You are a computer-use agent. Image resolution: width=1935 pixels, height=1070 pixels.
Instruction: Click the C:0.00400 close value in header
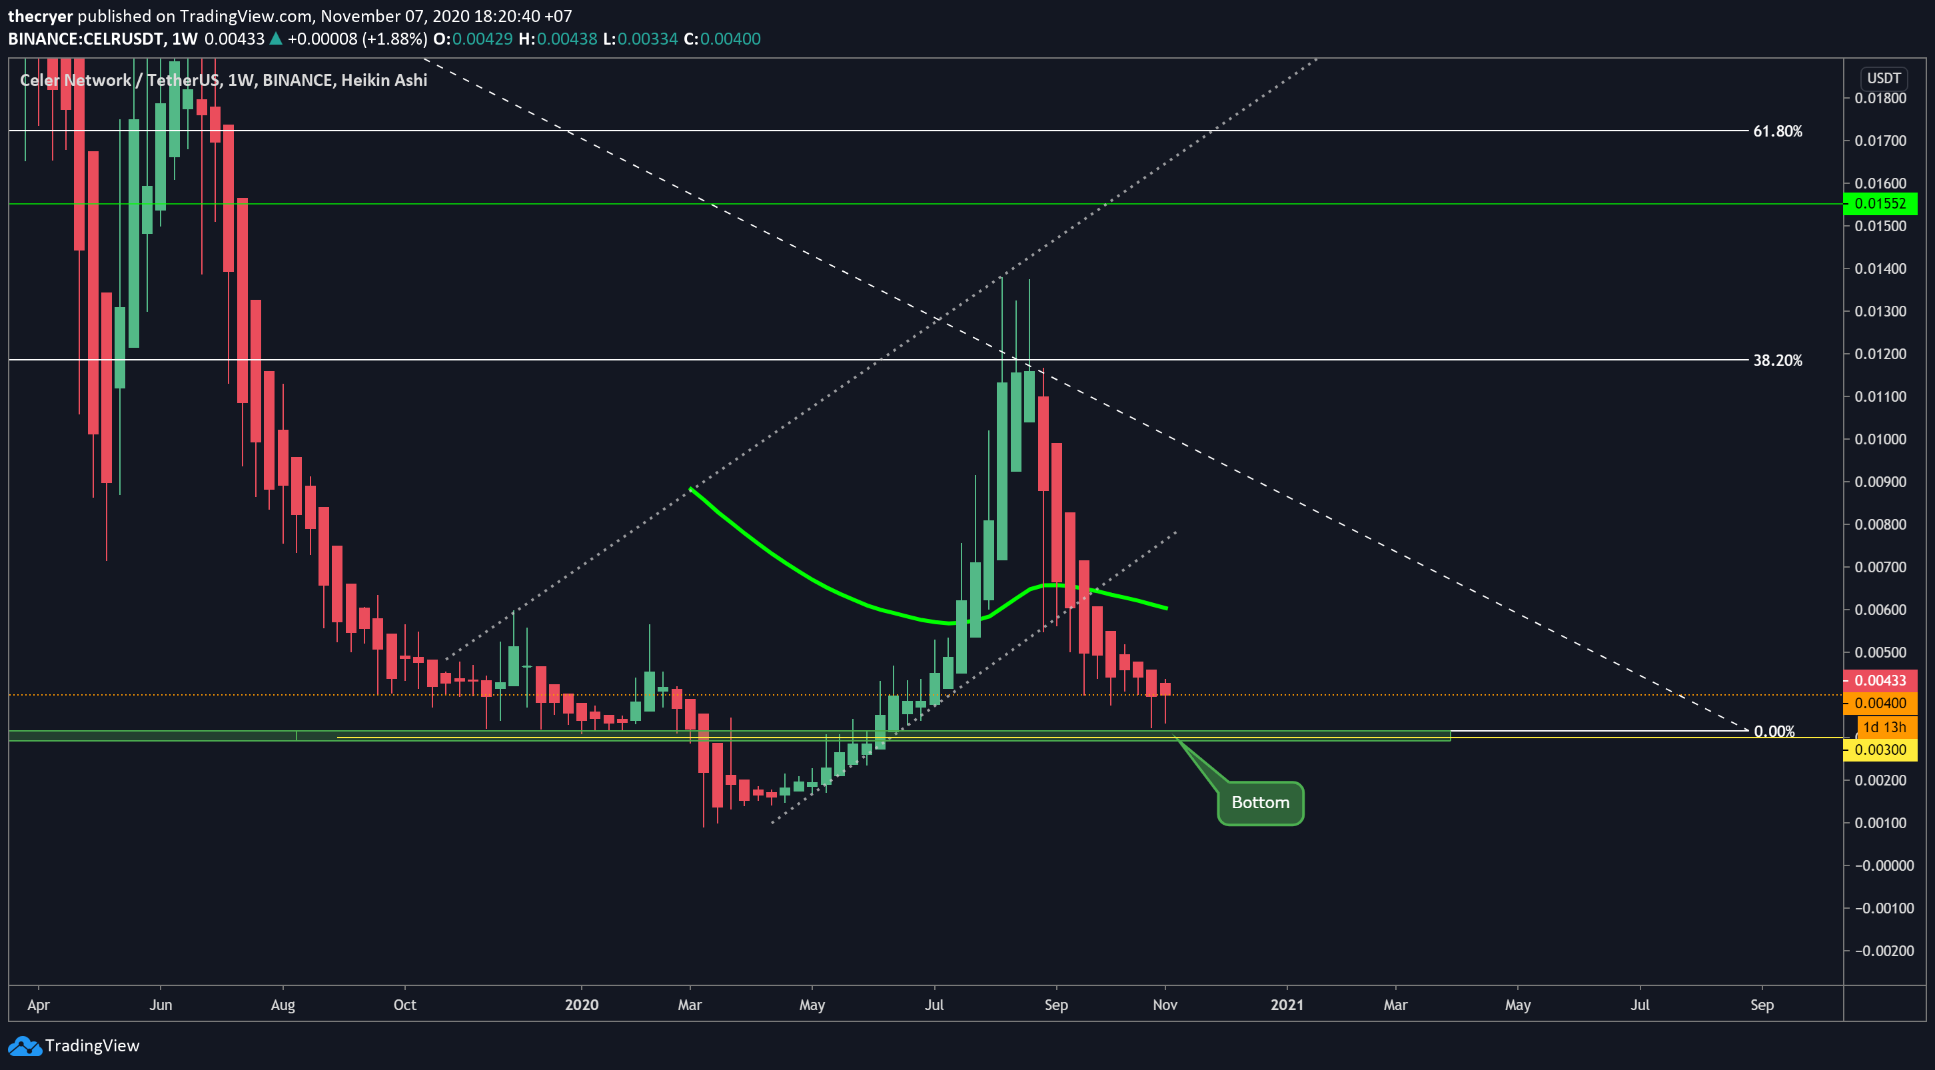[x=722, y=39]
